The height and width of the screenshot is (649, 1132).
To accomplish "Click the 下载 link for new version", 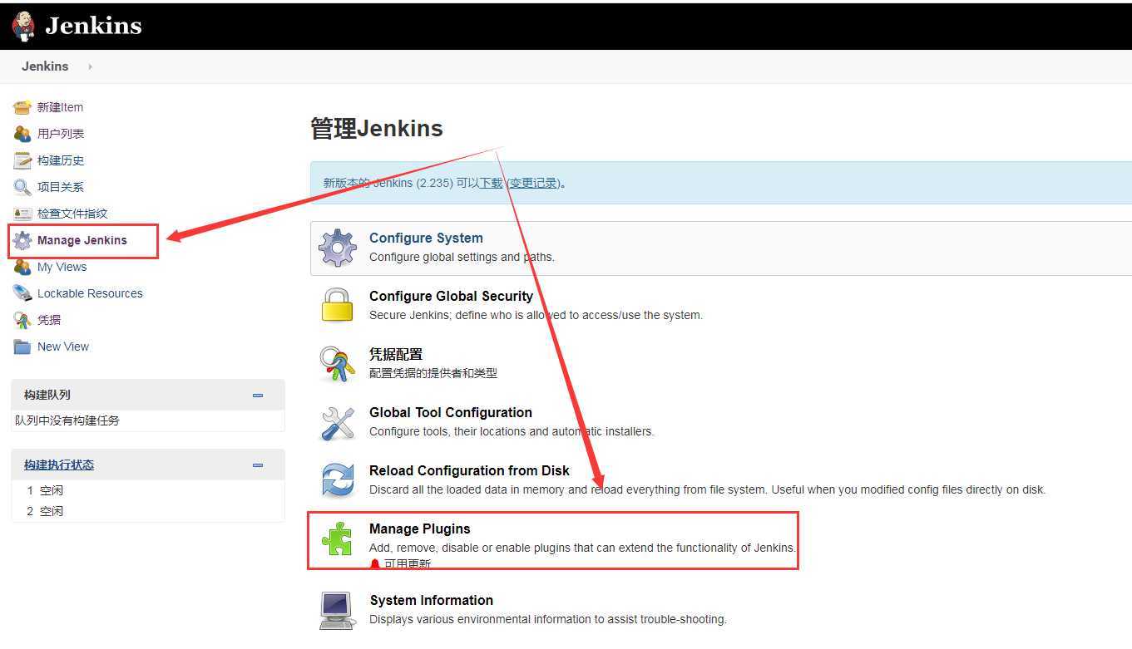I will (x=491, y=183).
